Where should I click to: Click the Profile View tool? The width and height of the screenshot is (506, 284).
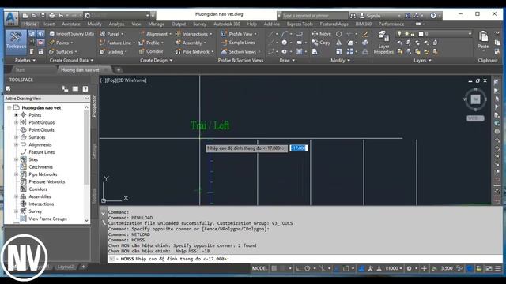239,33
